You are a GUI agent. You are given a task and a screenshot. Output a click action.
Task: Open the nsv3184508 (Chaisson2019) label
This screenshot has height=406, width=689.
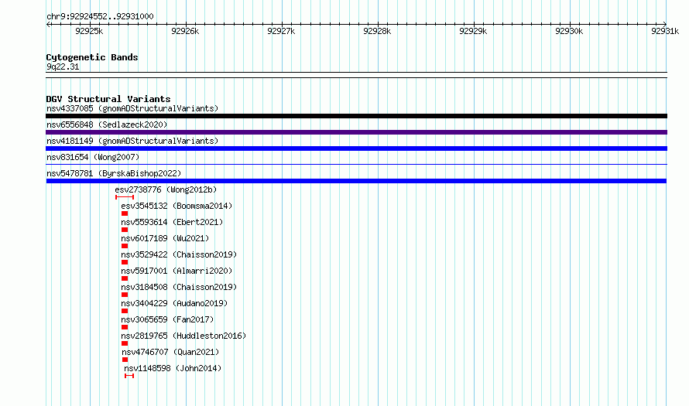(x=179, y=287)
